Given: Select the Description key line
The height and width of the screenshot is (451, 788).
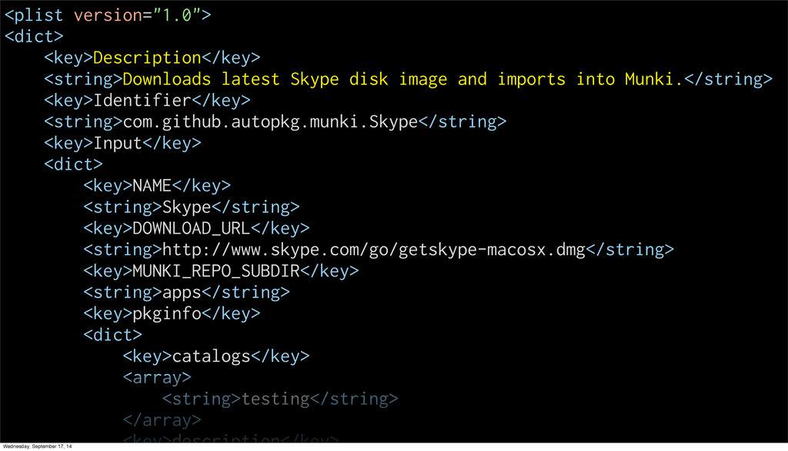Looking at the screenshot, I should click(x=152, y=58).
